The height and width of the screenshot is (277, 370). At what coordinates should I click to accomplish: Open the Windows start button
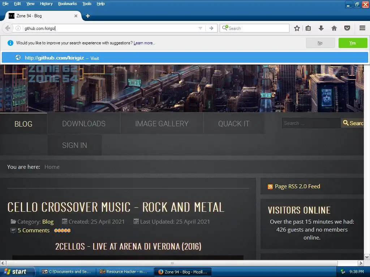point(17,272)
